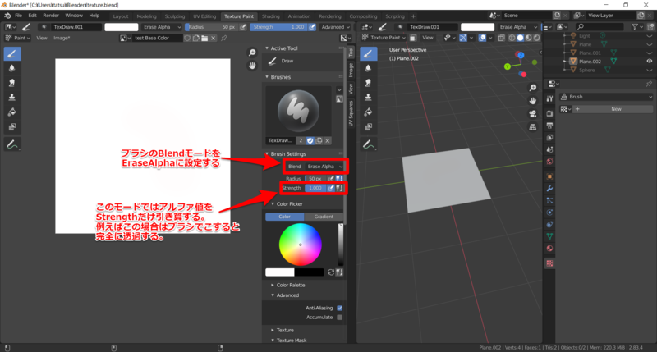This screenshot has width=657, height=352.
Task: Click the brush preview thumbnail
Action: click(298, 111)
